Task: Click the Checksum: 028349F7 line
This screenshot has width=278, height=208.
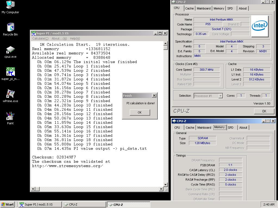Action: click(54, 157)
